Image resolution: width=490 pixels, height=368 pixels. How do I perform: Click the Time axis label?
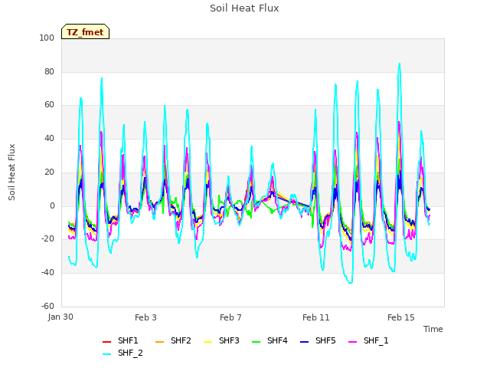[x=433, y=329]
